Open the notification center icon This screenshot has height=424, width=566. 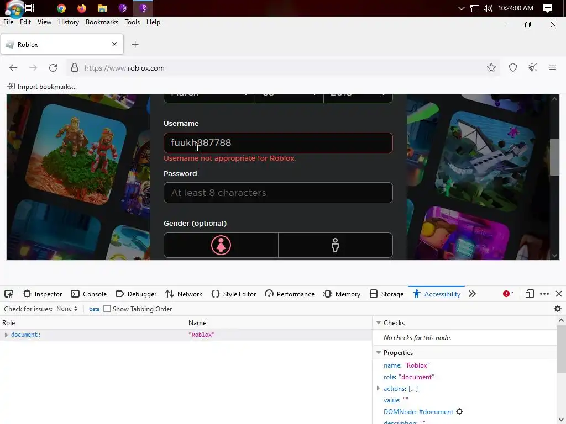547,8
